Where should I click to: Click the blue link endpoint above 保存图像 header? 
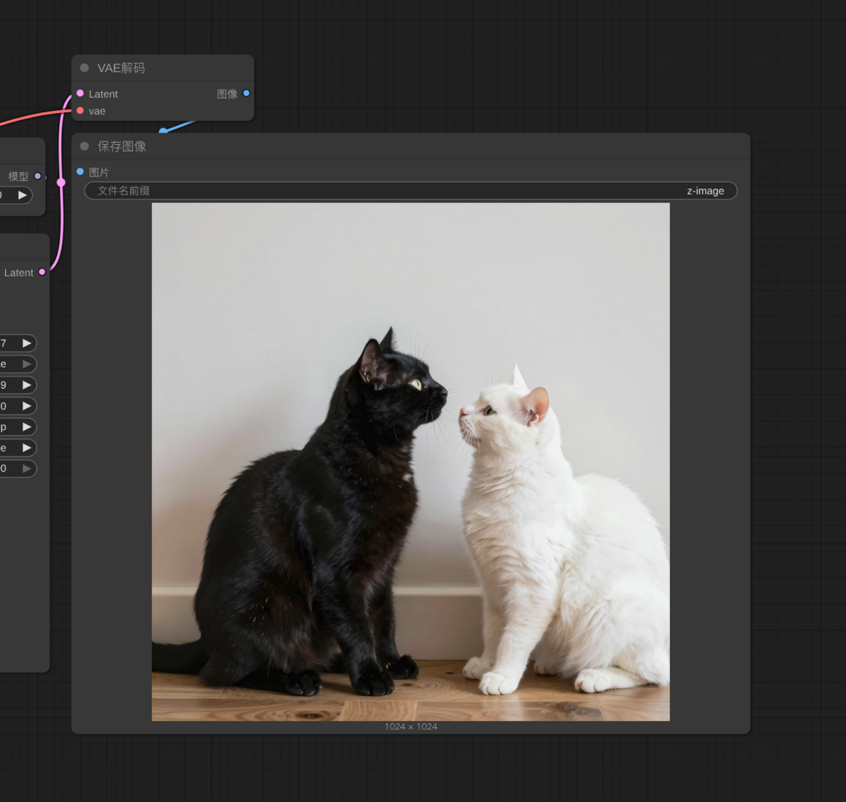pos(163,131)
